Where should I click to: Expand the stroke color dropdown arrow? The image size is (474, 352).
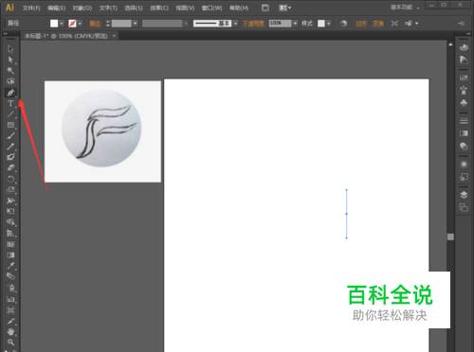80,24
